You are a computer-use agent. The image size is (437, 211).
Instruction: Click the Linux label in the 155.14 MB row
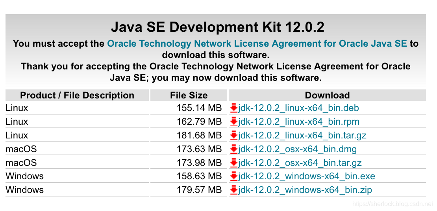pyautogui.click(x=17, y=108)
